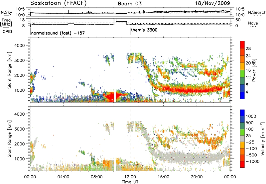Click the "-1000" label on Velocity scale
This screenshot has height=184, width=266.
(x=252, y=161)
